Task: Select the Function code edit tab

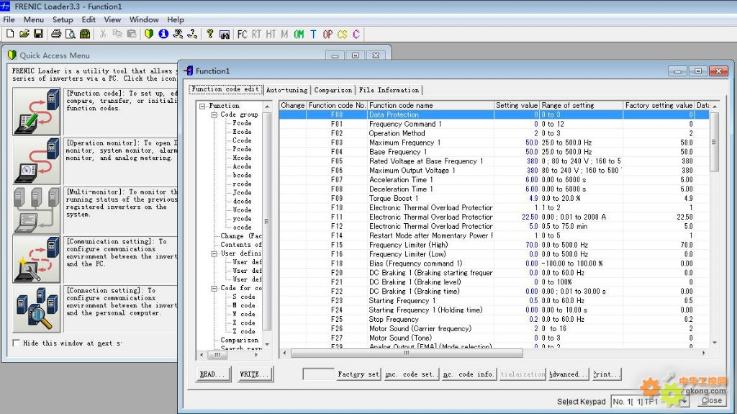Action: [x=225, y=89]
